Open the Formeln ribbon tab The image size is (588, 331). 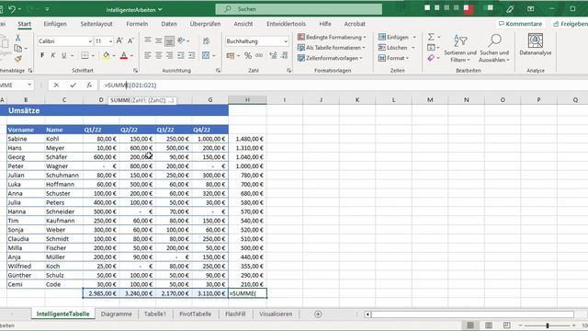coord(137,24)
